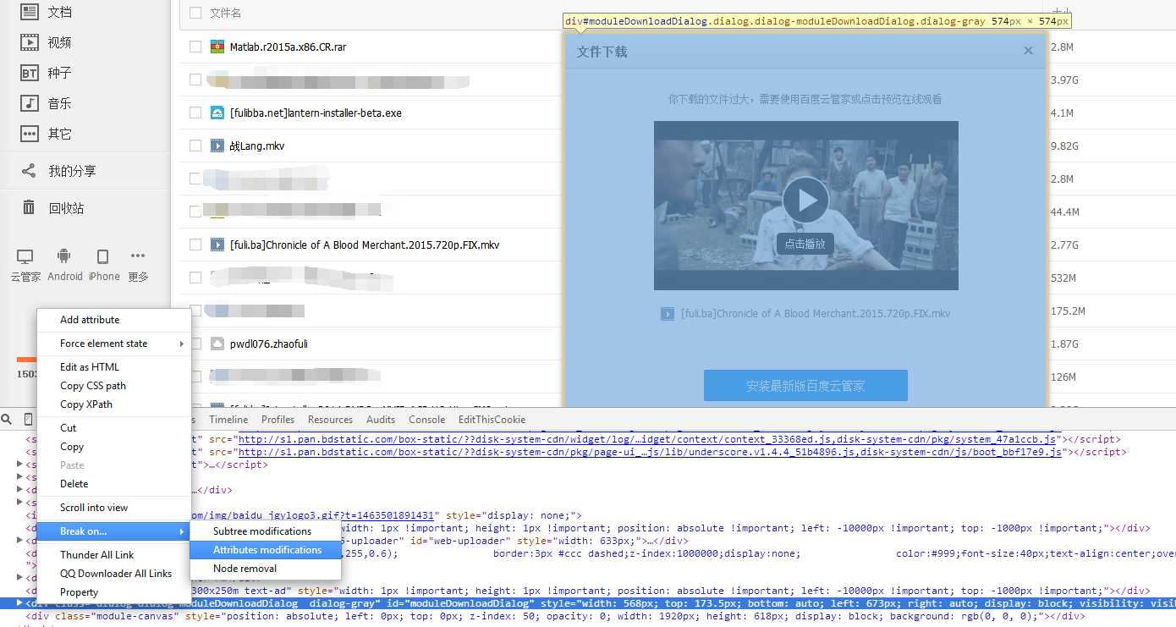Open the system_47a1ccb.js script URL

click(647, 440)
